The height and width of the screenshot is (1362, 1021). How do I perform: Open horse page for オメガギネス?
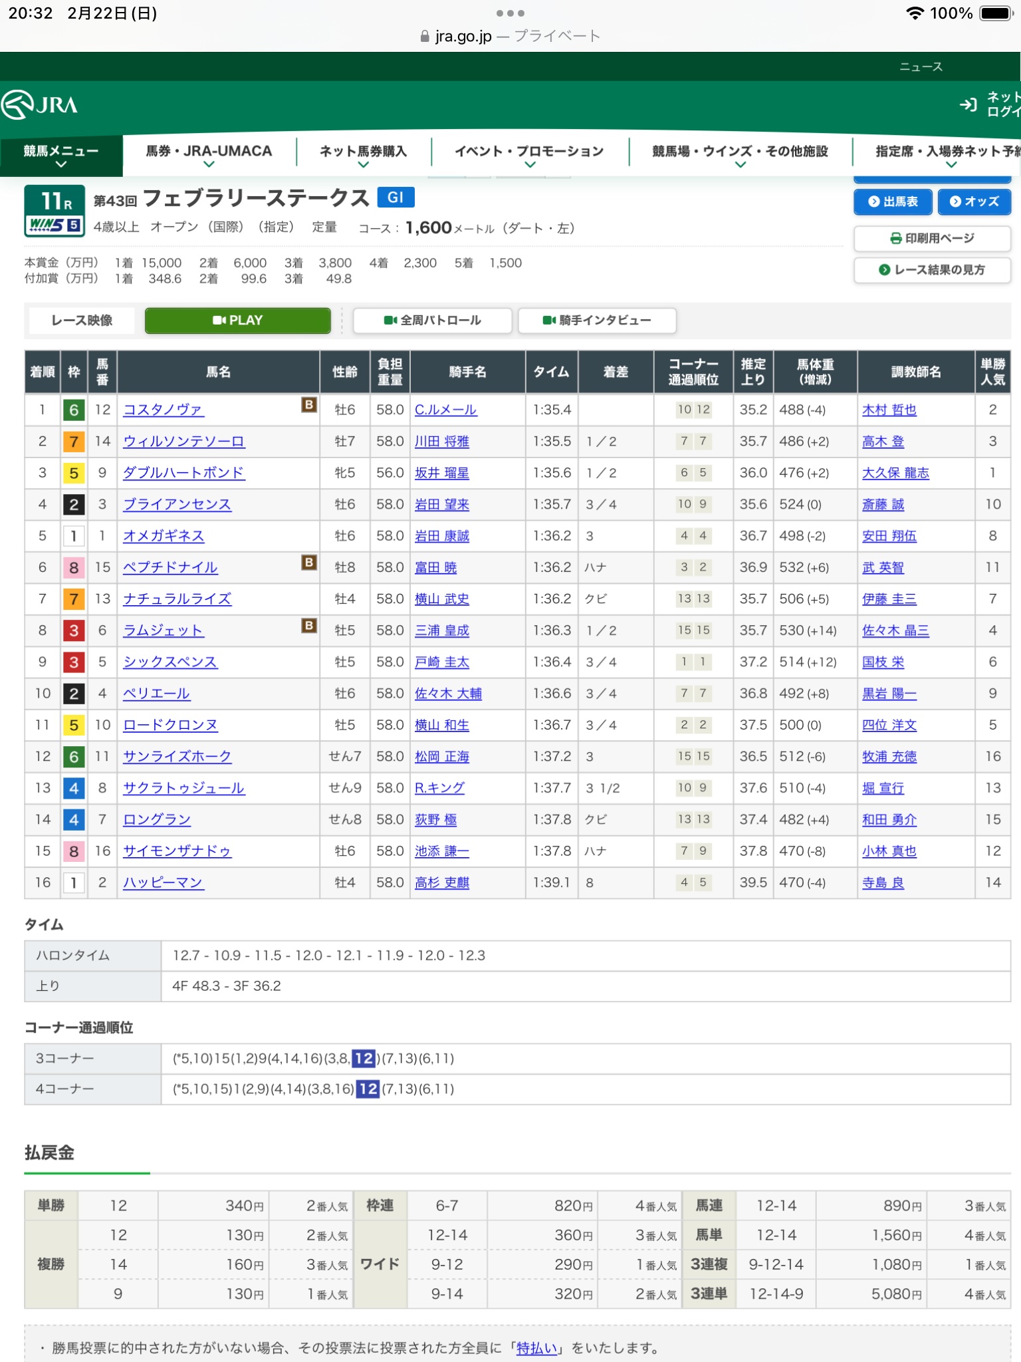164,536
